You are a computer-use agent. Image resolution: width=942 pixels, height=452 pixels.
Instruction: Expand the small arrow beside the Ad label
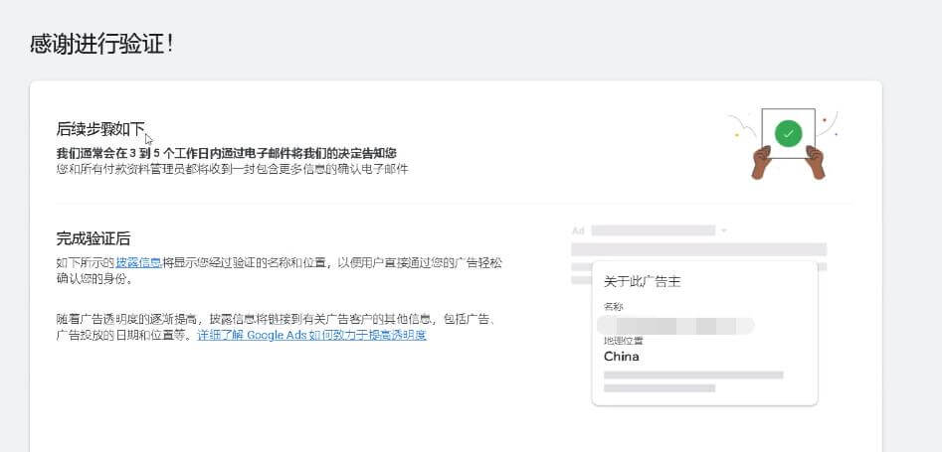tap(724, 230)
